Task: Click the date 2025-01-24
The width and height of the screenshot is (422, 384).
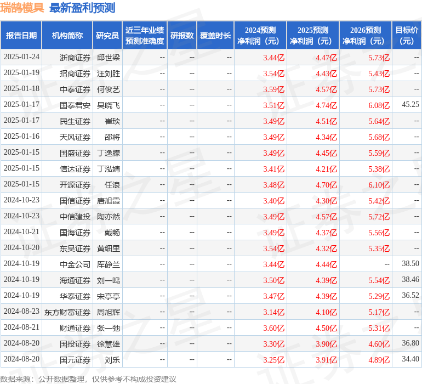Action: point(21,57)
